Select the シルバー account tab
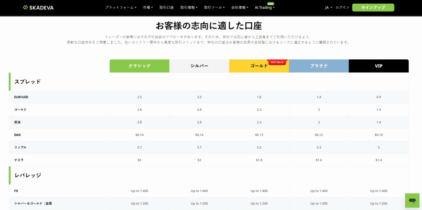 [199, 66]
